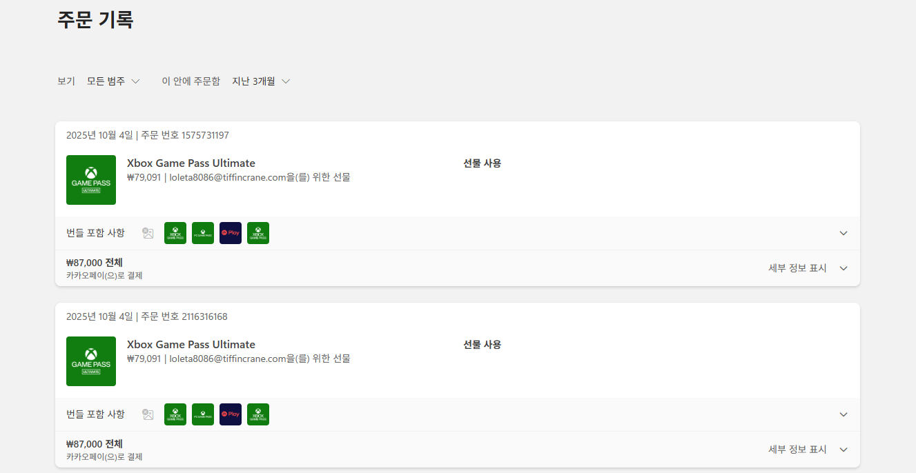Open Xbox Game Pass Ultimate title in order 2116316168
This screenshot has height=473, width=916.
[x=191, y=345]
